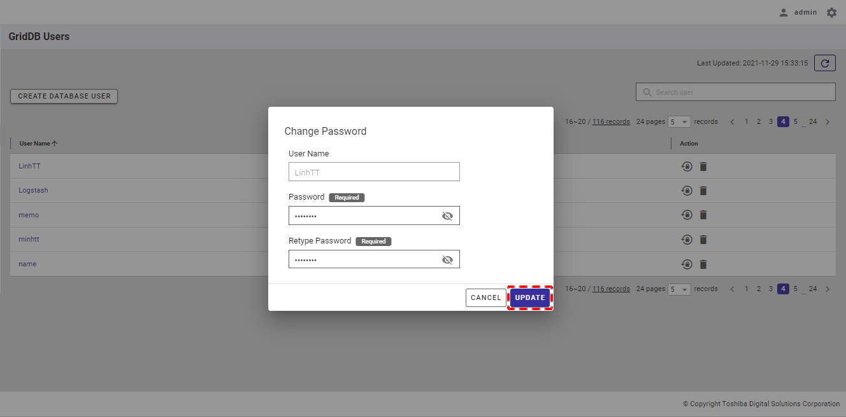
Task: Click the trash icon for LinhTT
Action: [x=703, y=167]
